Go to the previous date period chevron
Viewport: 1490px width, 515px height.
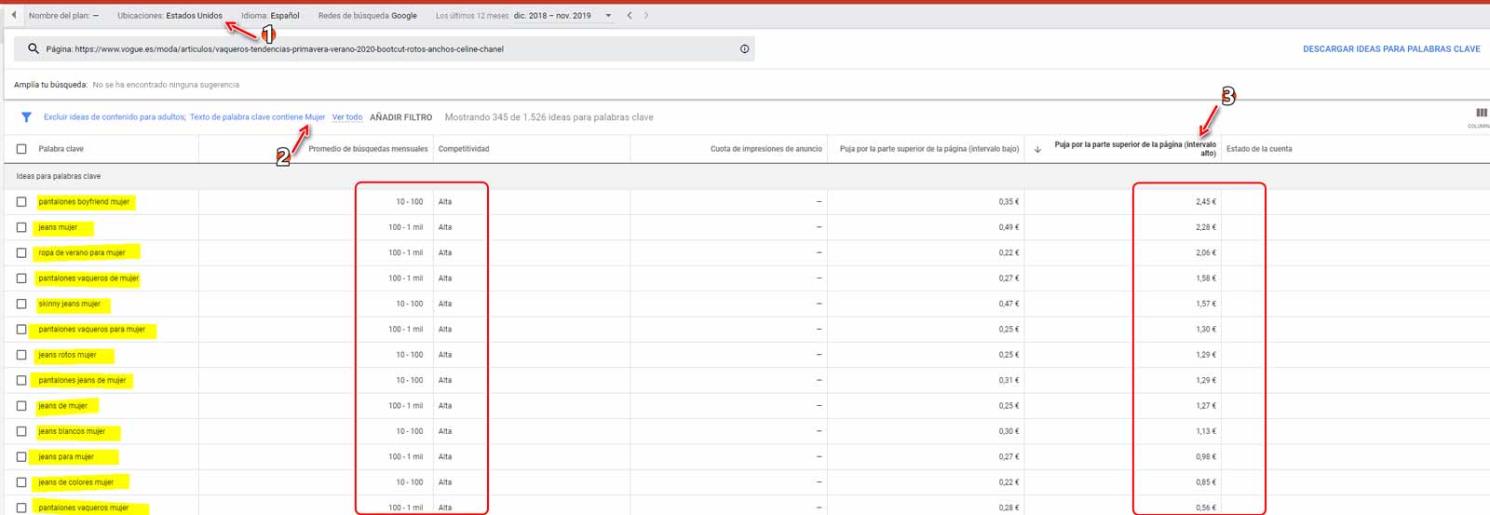[630, 16]
